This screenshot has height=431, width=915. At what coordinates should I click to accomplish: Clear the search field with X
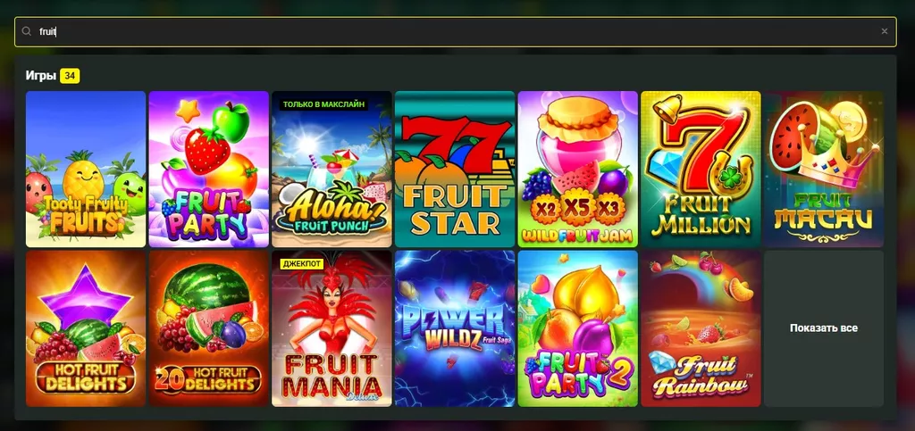[884, 31]
